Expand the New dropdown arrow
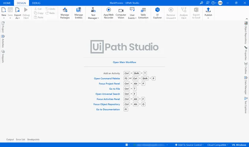Image resolution: width=249 pixels, height=147 pixels. [x=4, y=18]
